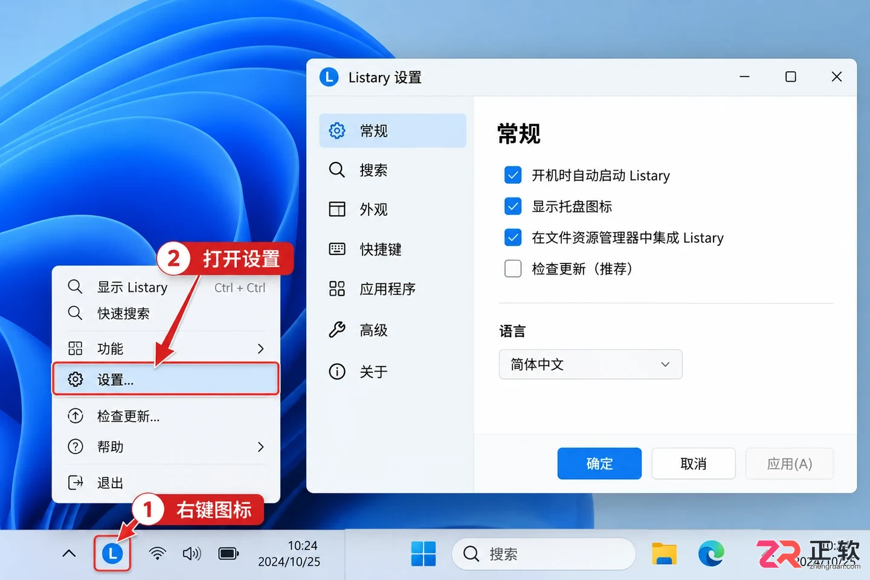Open the 帮助 submenu entry
The height and width of the screenshot is (580, 870).
point(166,446)
